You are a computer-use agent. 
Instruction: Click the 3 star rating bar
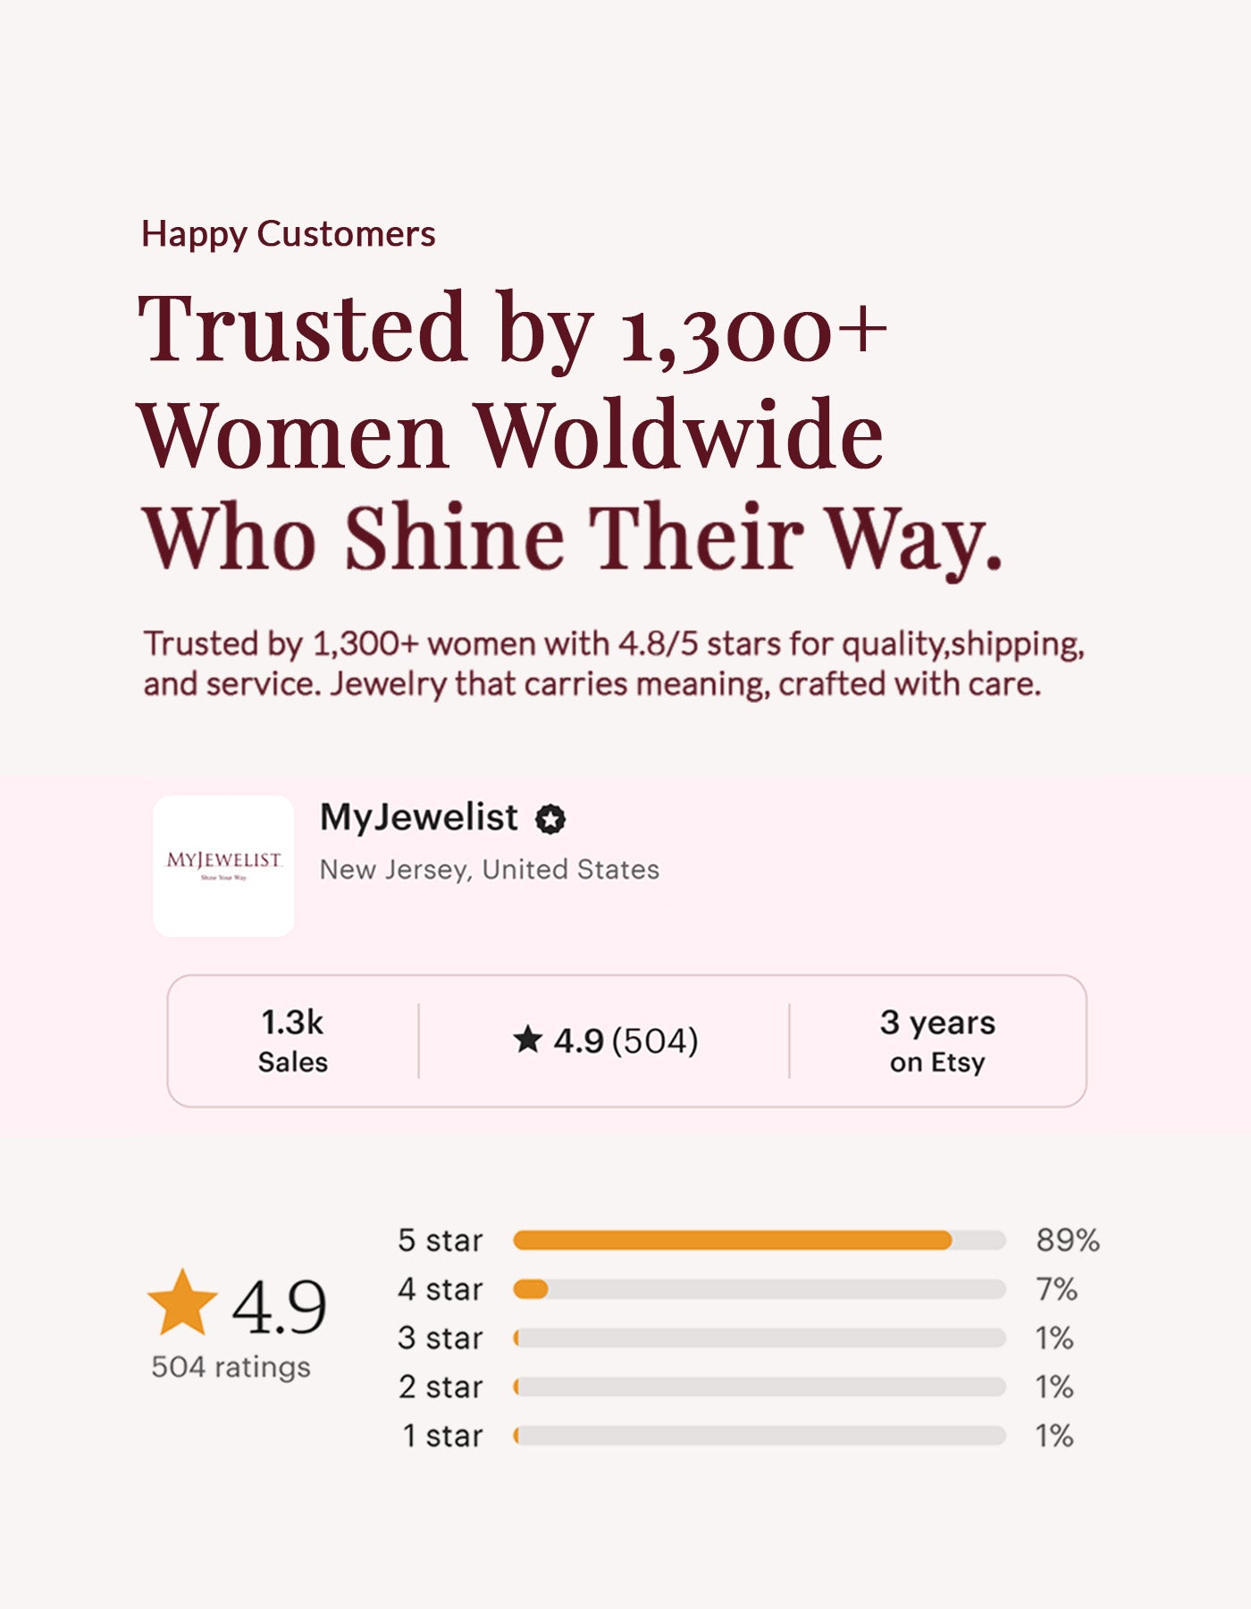pyautogui.click(x=760, y=1338)
